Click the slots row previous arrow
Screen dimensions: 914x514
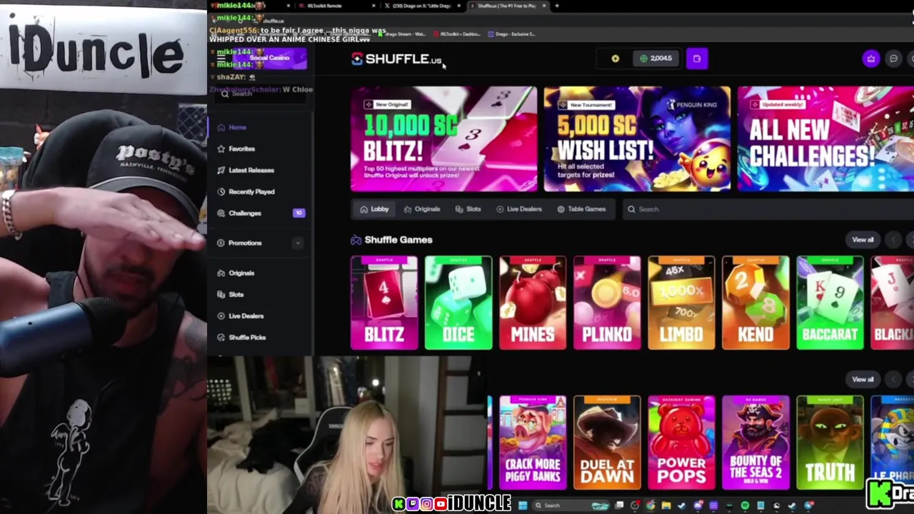pyautogui.click(x=893, y=379)
